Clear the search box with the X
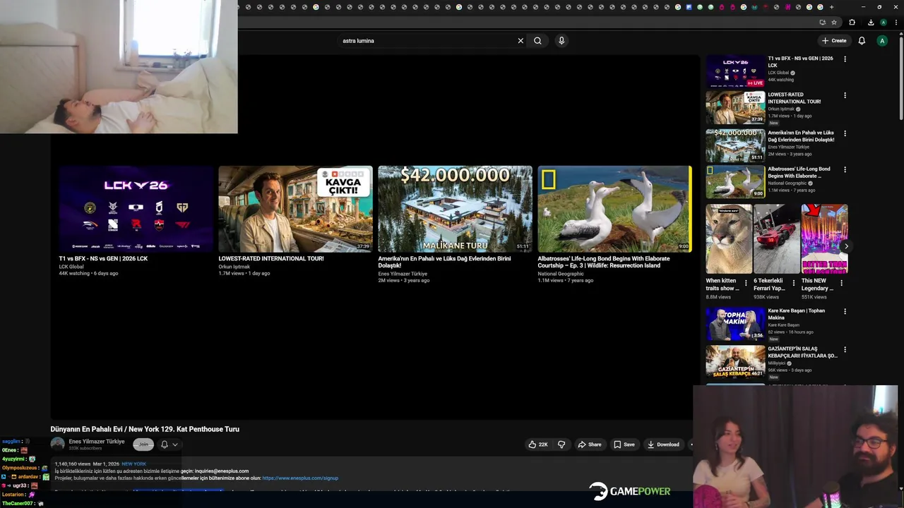 click(x=521, y=41)
